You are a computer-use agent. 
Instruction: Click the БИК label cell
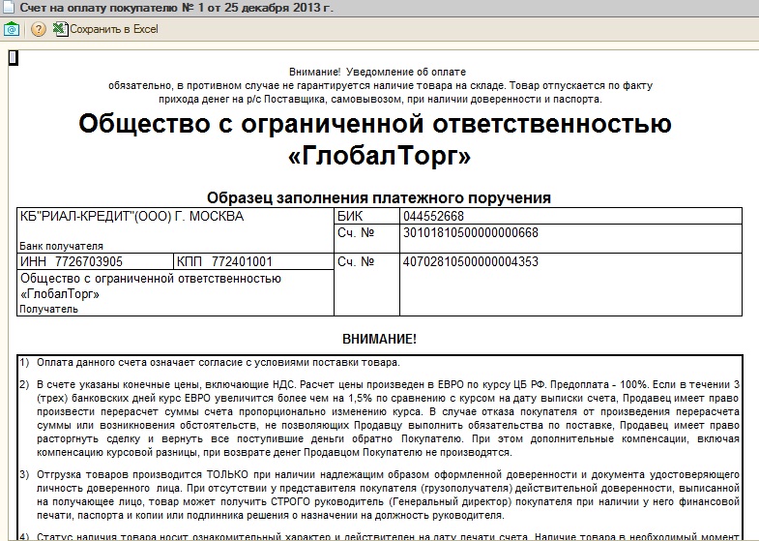tap(366, 216)
